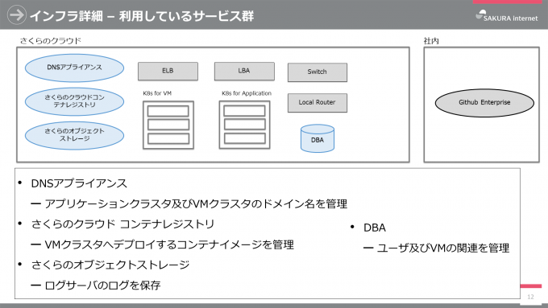Screen dimensions: 548x308
Task: Select the さくらのオブジェクトストレージ ellipse
Action: pos(74,135)
